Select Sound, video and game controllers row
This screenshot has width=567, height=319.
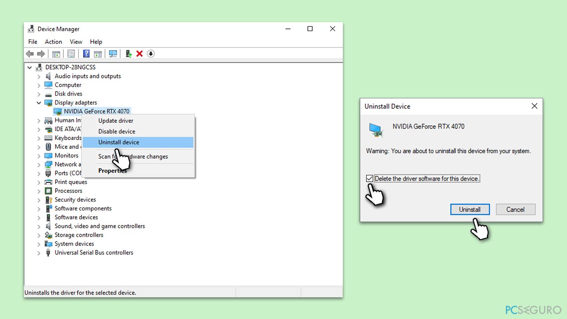100,226
